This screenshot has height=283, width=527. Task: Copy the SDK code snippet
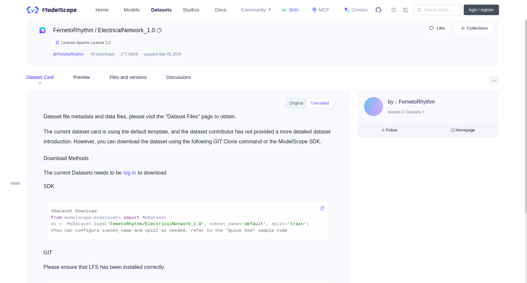tap(322, 208)
